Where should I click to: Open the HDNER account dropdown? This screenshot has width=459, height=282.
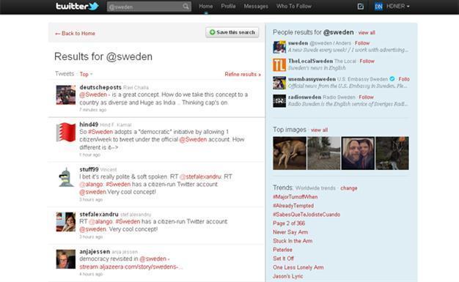[398, 6]
